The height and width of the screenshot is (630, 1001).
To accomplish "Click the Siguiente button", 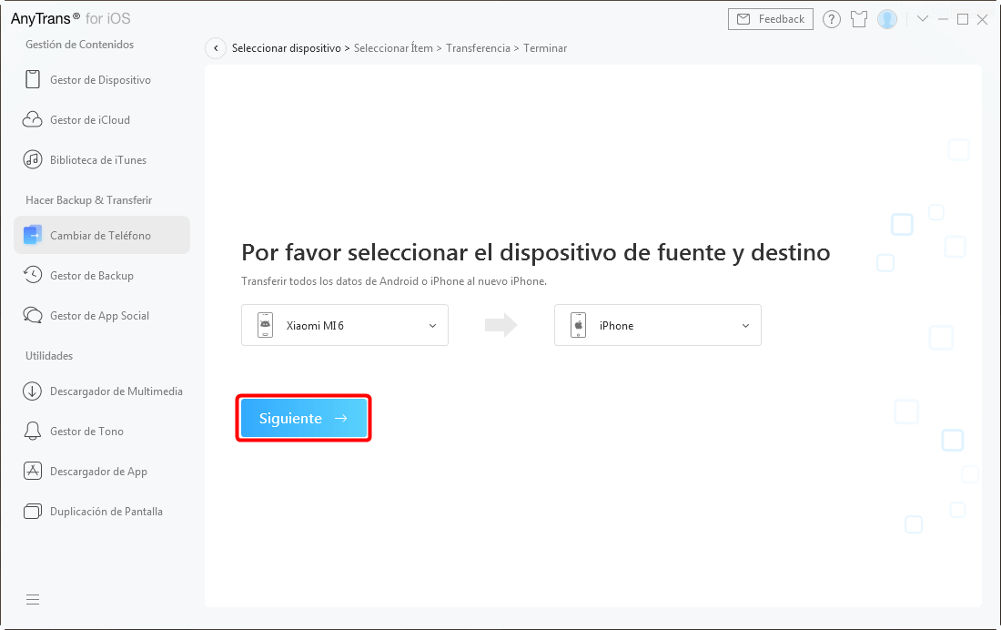I will coord(303,418).
